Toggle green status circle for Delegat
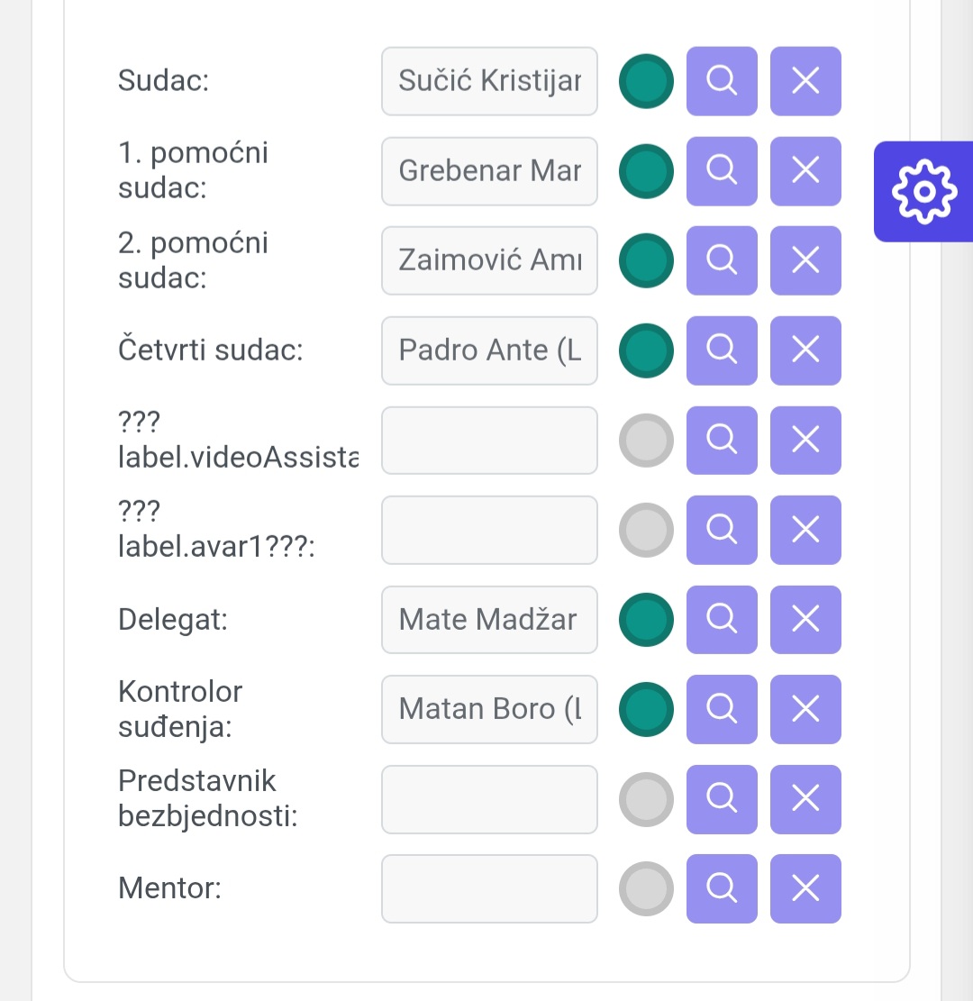Screen dimensions: 973x1001 point(646,619)
